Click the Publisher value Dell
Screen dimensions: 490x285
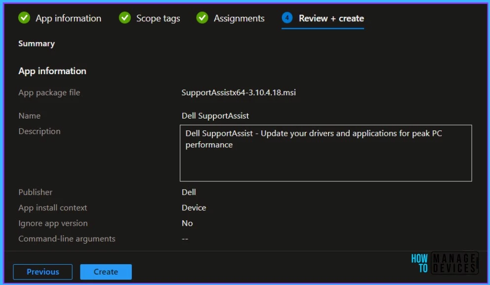(x=189, y=192)
